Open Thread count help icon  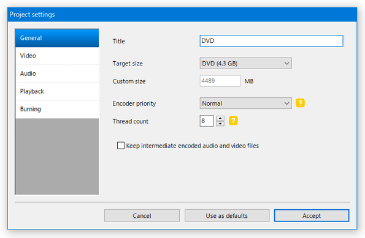(233, 121)
